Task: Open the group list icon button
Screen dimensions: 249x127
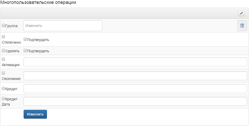Action: point(242,26)
